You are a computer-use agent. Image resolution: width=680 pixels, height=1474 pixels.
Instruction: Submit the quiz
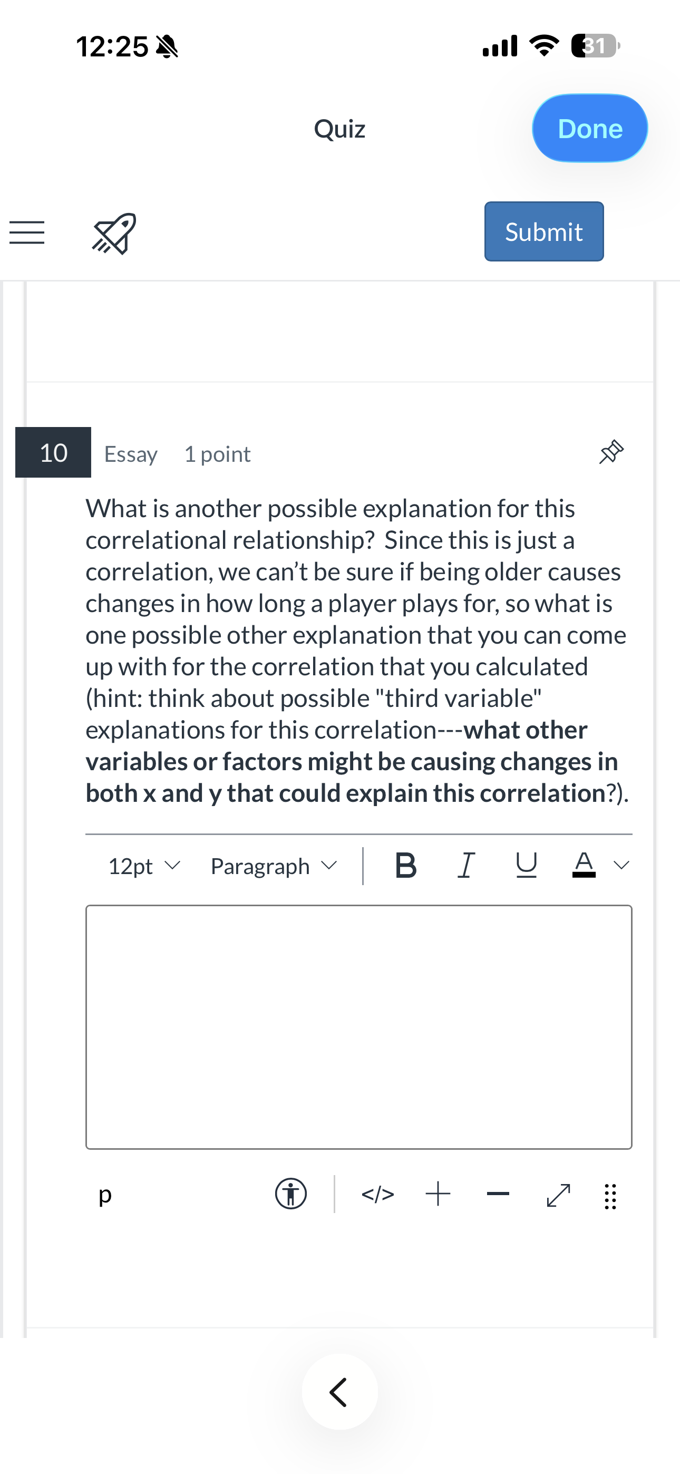click(x=544, y=231)
